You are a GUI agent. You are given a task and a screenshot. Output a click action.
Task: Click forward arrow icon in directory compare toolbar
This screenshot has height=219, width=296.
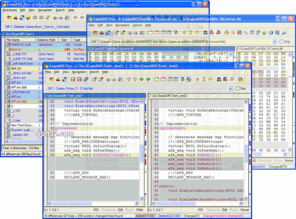click(75, 18)
